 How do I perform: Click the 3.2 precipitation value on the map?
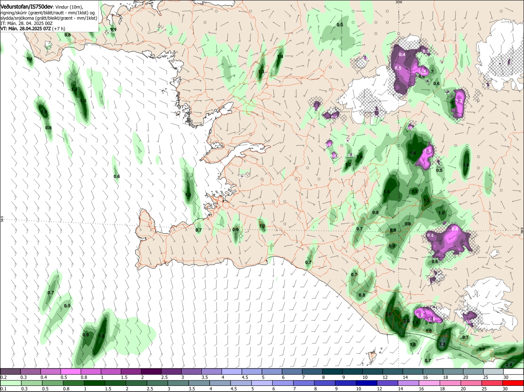(x=442, y=345)
